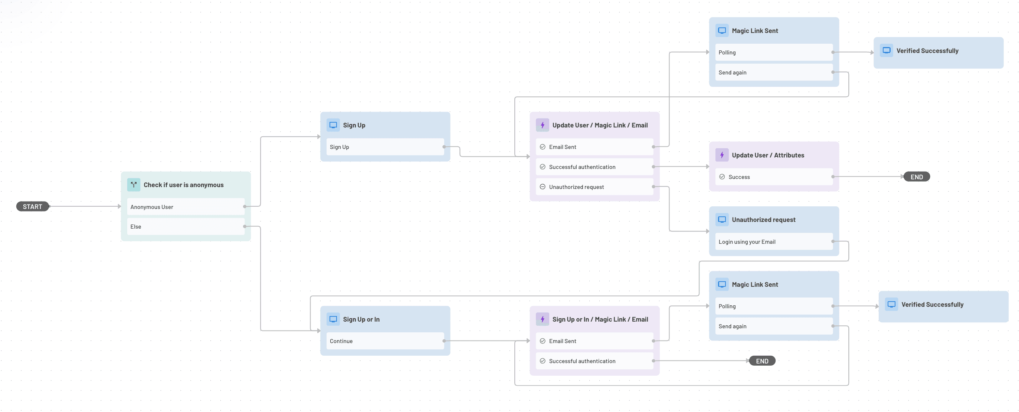Screen dimensions: 1019x412
Task: Click Send again row in top Magic Link Sent
Action: pos(773,72)
